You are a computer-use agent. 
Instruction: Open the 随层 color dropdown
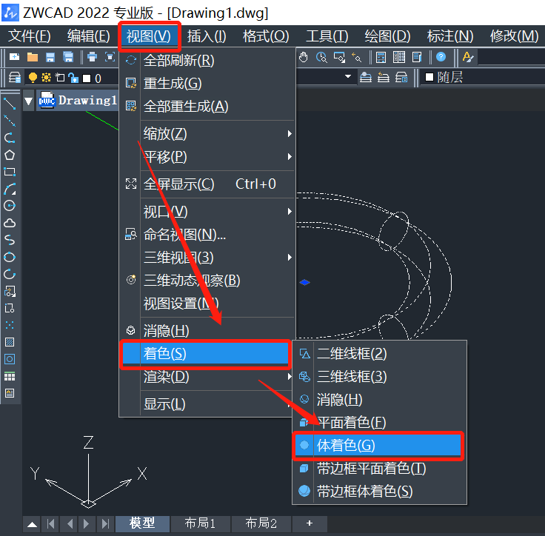click(x=483, y=77)
